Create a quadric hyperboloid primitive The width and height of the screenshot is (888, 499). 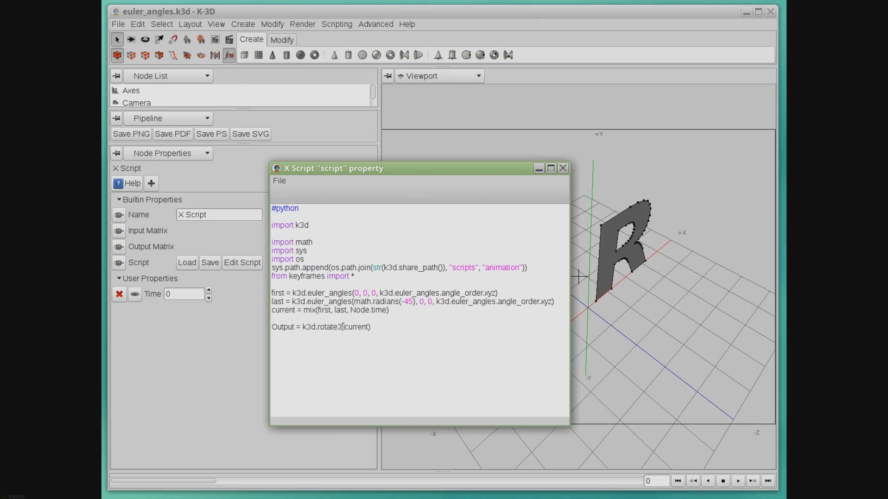click(404, 55)
